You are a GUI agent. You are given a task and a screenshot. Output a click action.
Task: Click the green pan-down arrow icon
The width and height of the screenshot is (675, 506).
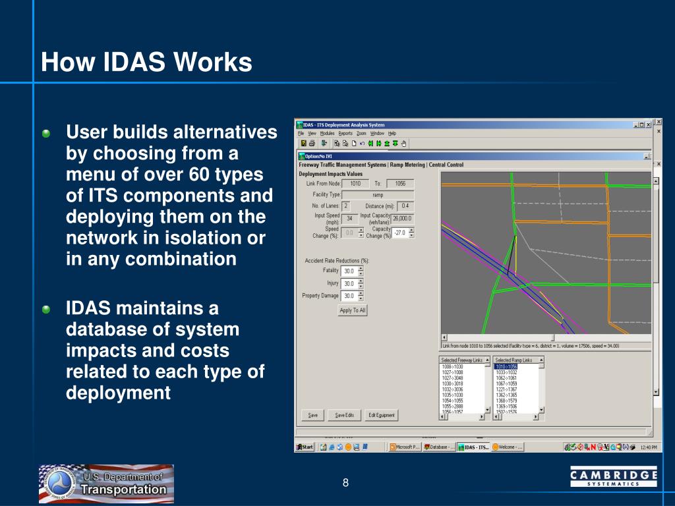[x=396, y=144]
